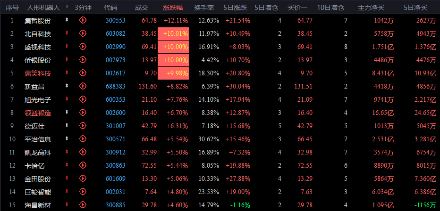Open 3-minute play icon for 海昌新材
This screenshot has width=440, height=211.
coord(83,204)
